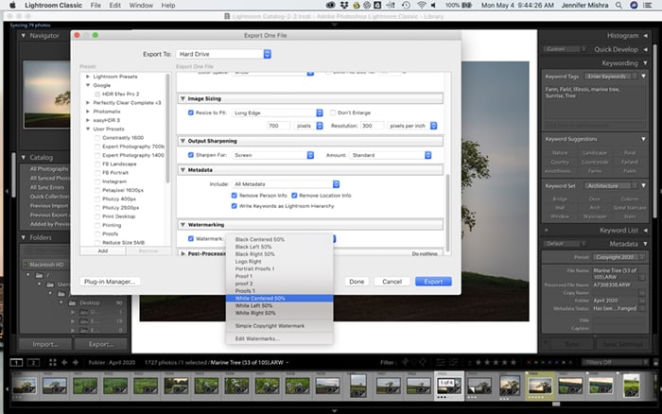Open Sharpen For Screen dropdown
The image size is (662, 414).
pyautogui.click(x=272, y=155)
